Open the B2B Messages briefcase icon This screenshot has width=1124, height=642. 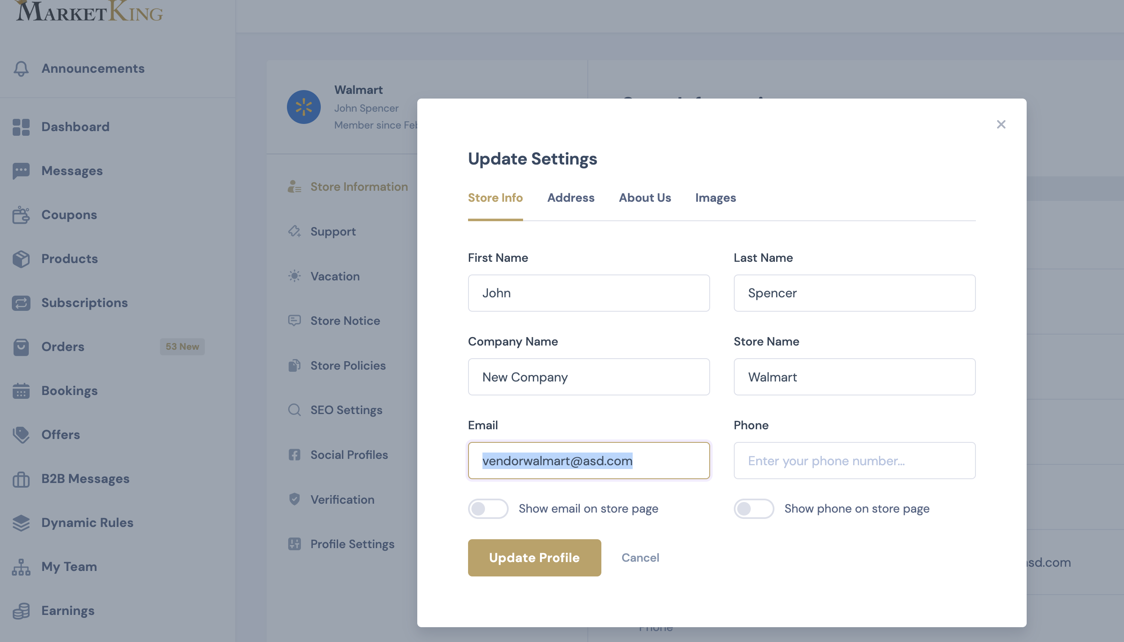21,479
